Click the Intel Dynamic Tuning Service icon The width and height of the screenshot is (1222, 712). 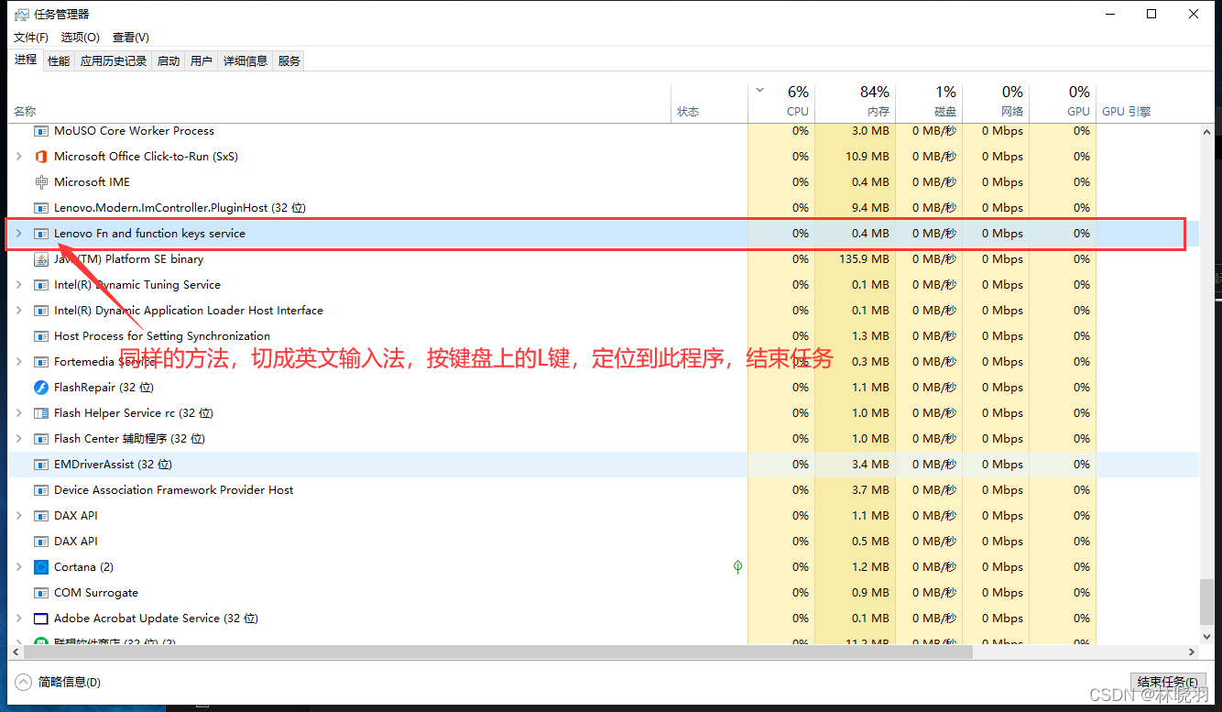(40, 285)
